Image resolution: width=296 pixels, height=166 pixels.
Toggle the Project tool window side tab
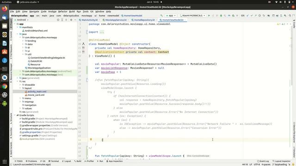[11, 23]
